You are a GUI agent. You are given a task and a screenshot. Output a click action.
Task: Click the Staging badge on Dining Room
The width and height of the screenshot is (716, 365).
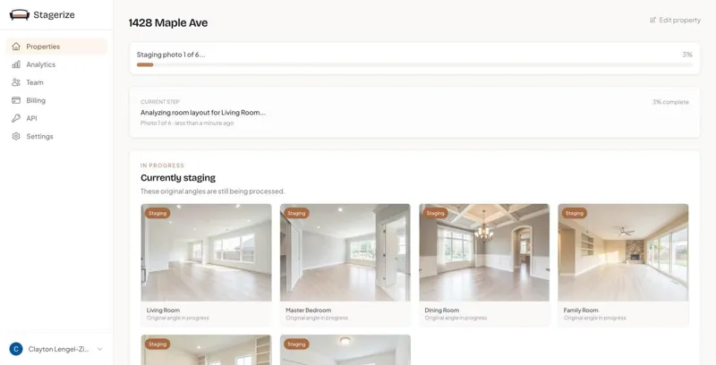[x=435, y=213]
